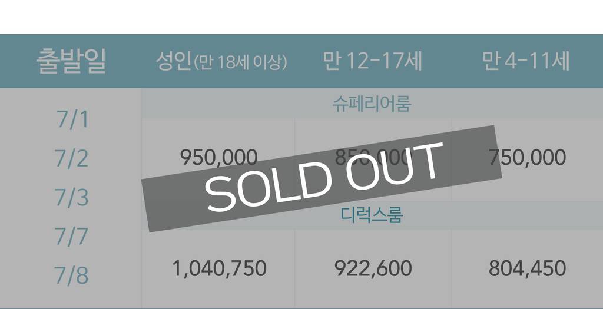Click the 750,000 child superior price
Screen dimensions: 603x309
tap(527, 158)
